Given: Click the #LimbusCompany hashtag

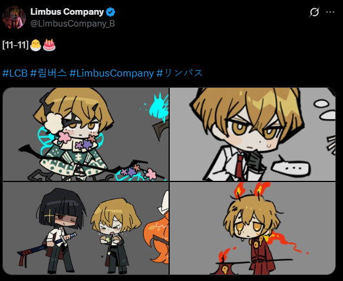Looking at the screenshot, I should 111,73.
